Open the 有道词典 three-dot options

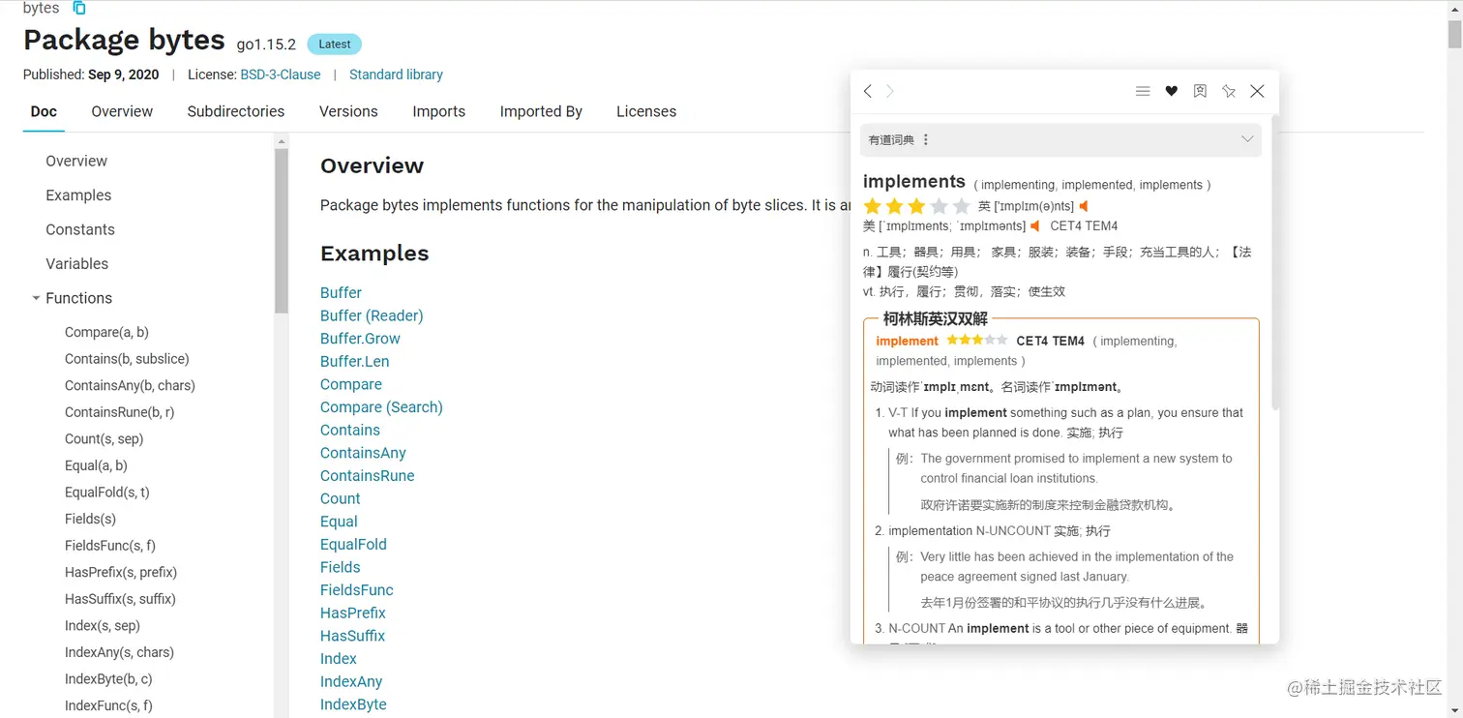[x=926, y=139]
